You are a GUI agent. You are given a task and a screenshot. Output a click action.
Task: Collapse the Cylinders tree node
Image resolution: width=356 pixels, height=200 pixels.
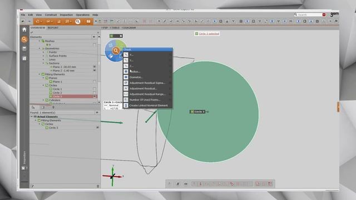point(43,100)
